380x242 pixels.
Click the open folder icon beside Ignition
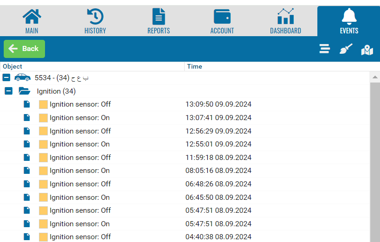(x=24, y=91)
